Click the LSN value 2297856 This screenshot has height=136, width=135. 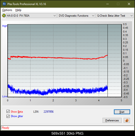48,112
